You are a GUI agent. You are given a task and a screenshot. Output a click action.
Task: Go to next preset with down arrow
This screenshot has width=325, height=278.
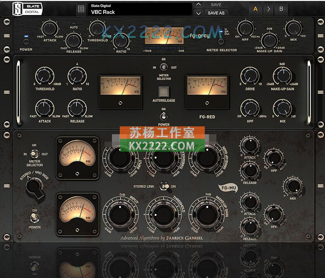click(x=198, y=13)
